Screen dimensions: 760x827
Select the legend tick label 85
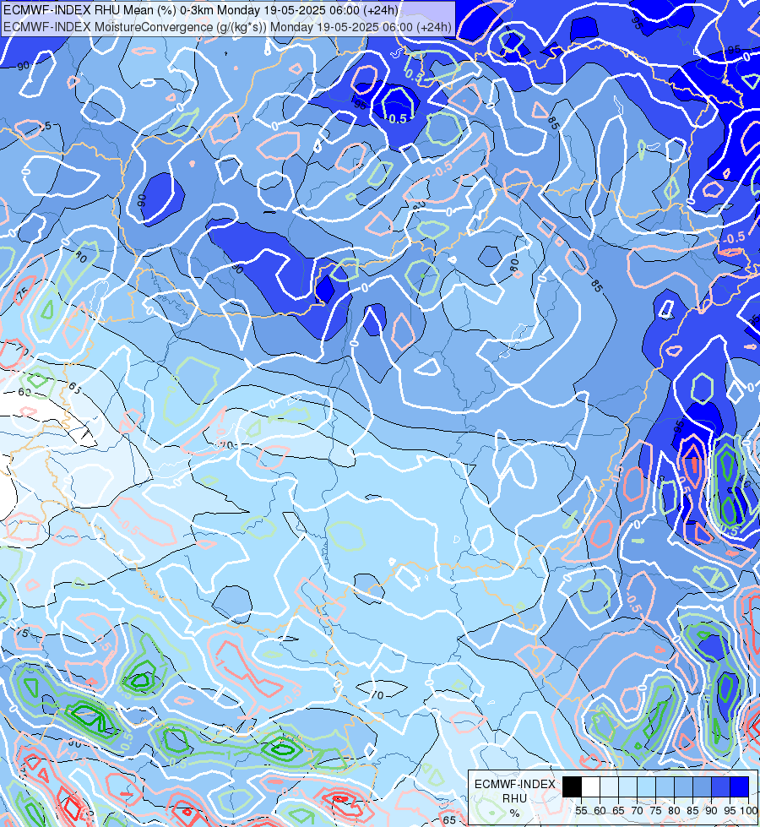click(x=692, y=811)
